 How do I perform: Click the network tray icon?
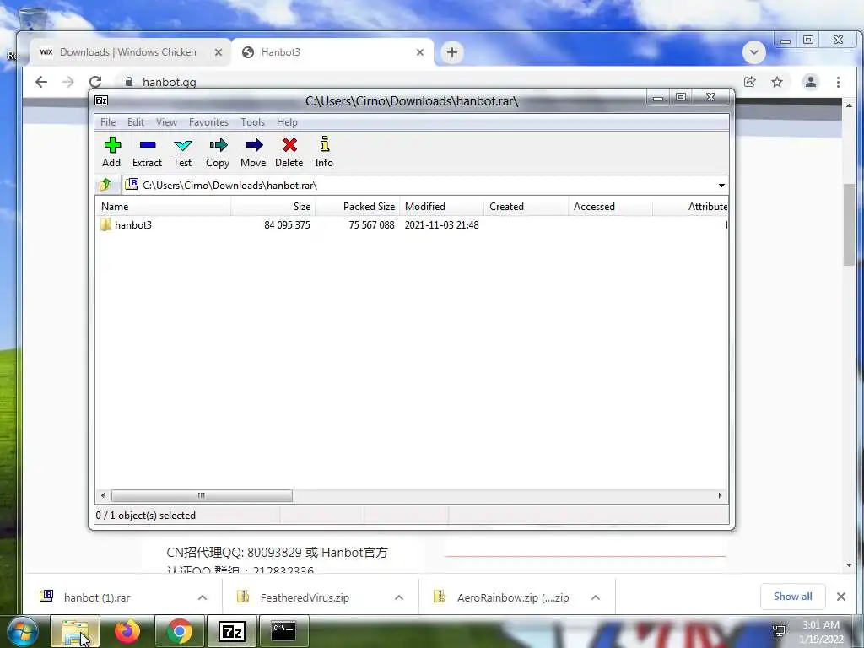779,631
